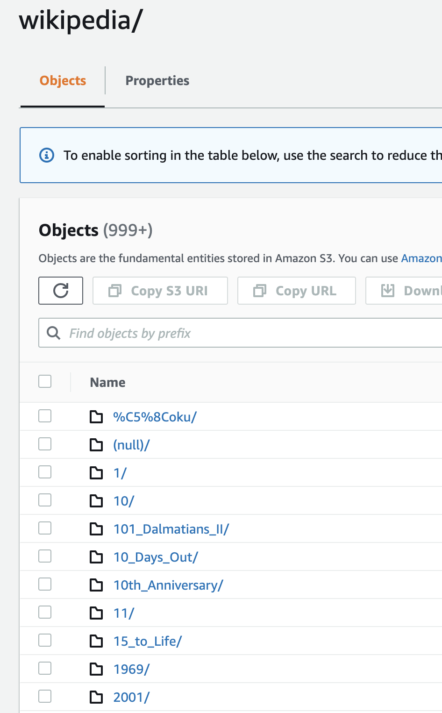Open the 10/ folder link
The width and height of the screenshot is (442, 713).
point(124,501)
